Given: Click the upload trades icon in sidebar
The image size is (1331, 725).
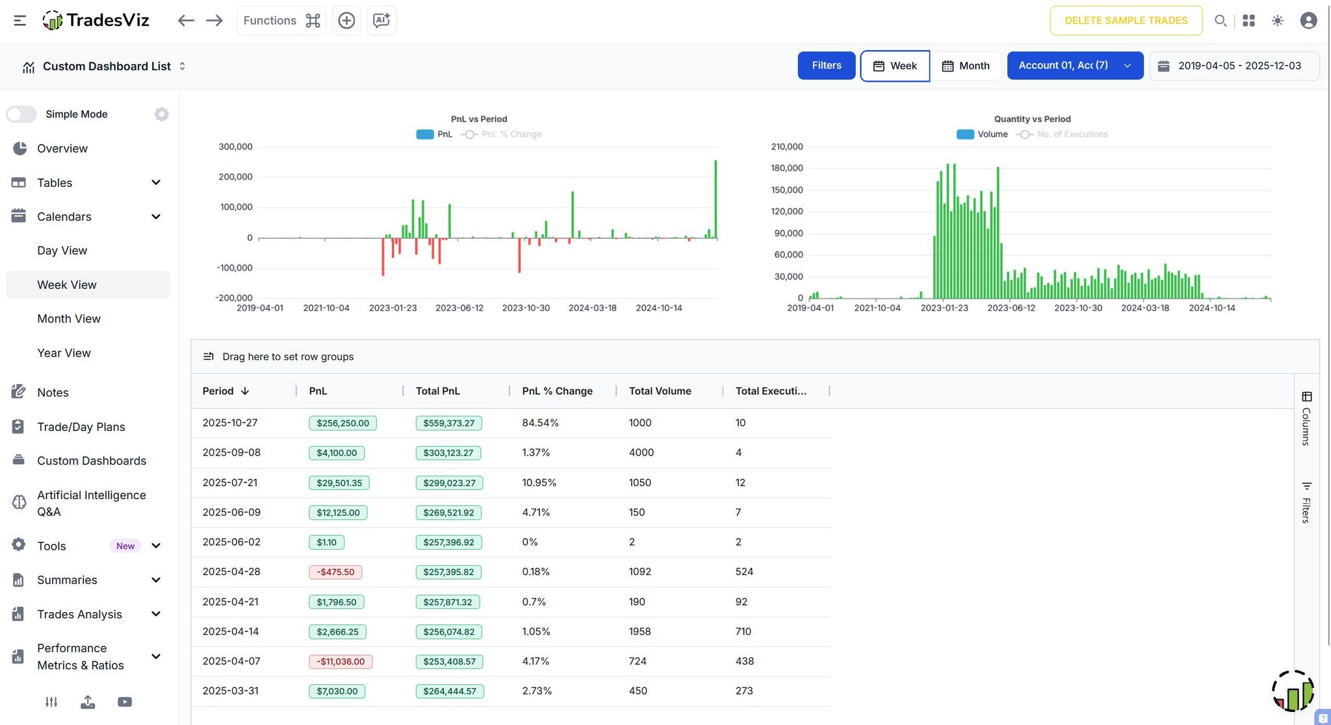Looking at the screenshot, I should (88, 702).
